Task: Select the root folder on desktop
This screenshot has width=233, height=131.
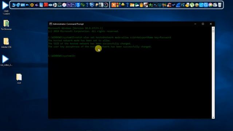Action: (19, 79)
